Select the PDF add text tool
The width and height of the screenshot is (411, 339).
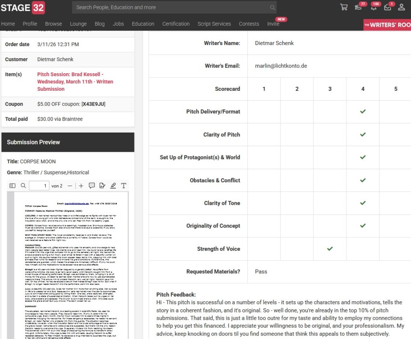pos(124,186)
